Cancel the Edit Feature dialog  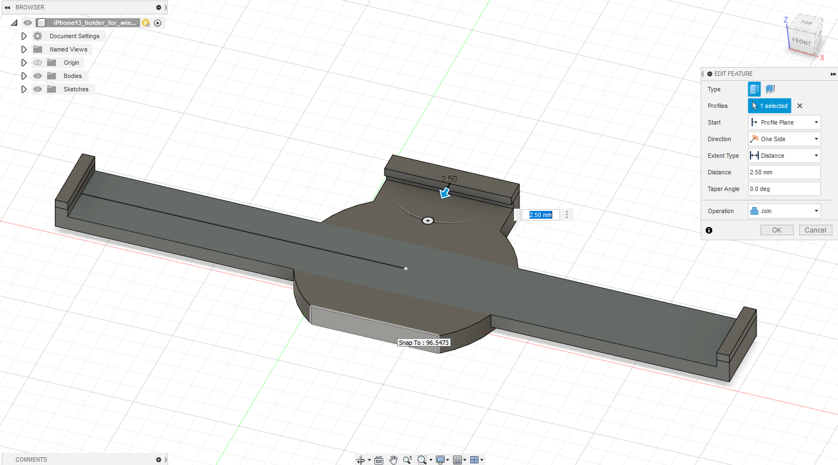pos(815,230)
